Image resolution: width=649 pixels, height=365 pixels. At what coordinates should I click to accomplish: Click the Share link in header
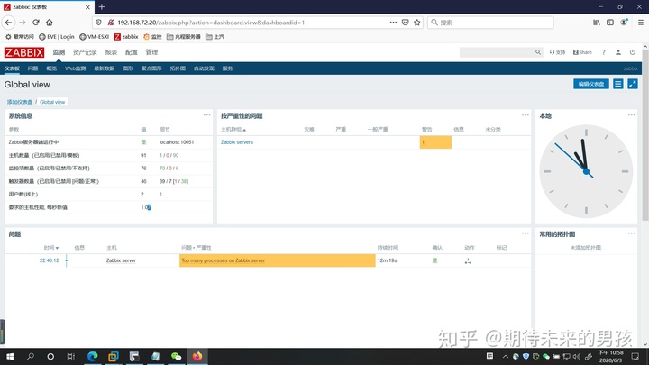(582, 52)
